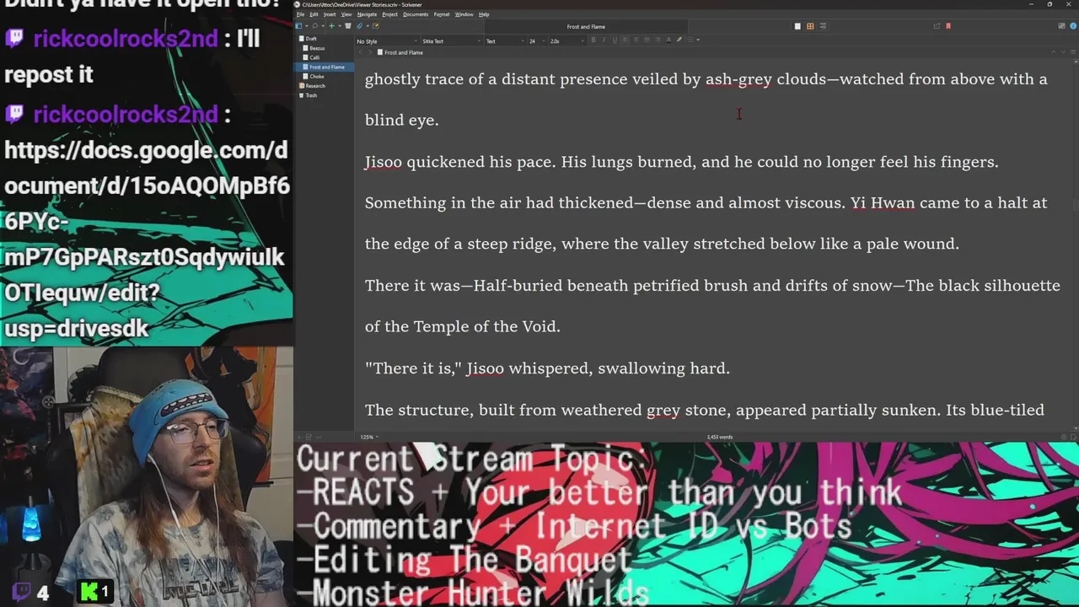Open the Insert menu
The width and height of the screenshot is (1079, 607).
pos(330,14)
